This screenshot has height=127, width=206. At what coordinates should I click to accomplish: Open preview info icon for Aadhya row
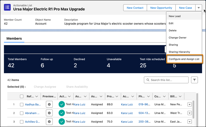pyautogui.click(x=49, y=104)
